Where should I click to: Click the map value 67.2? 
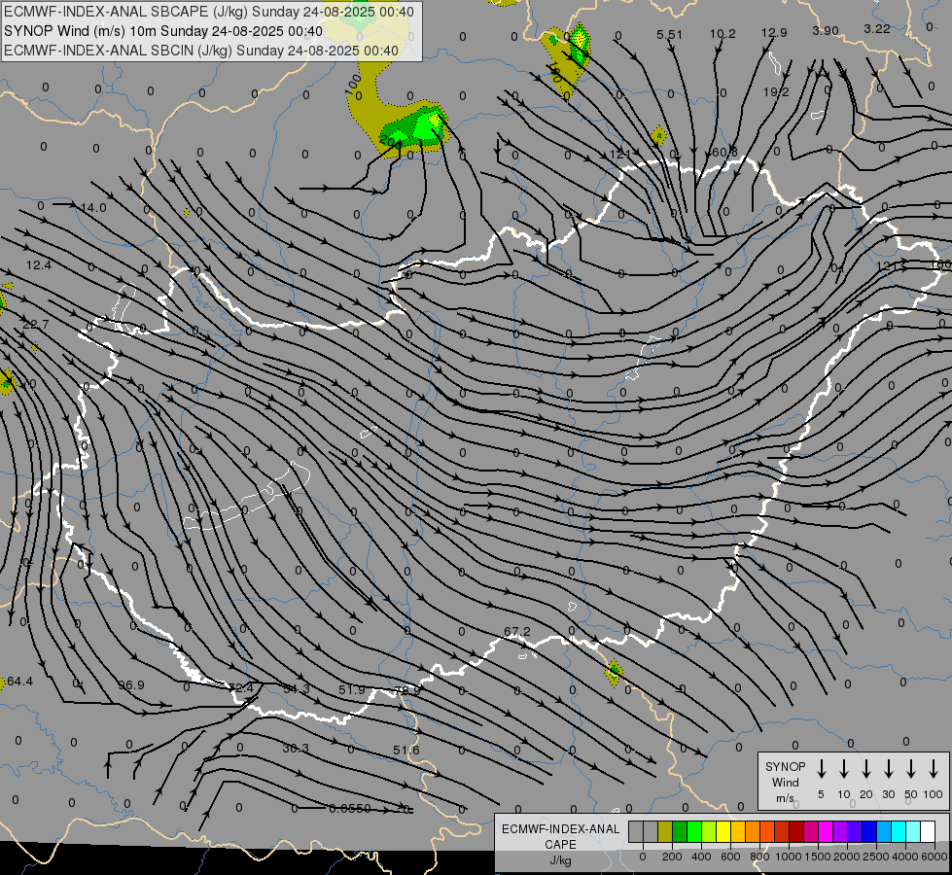517,632
